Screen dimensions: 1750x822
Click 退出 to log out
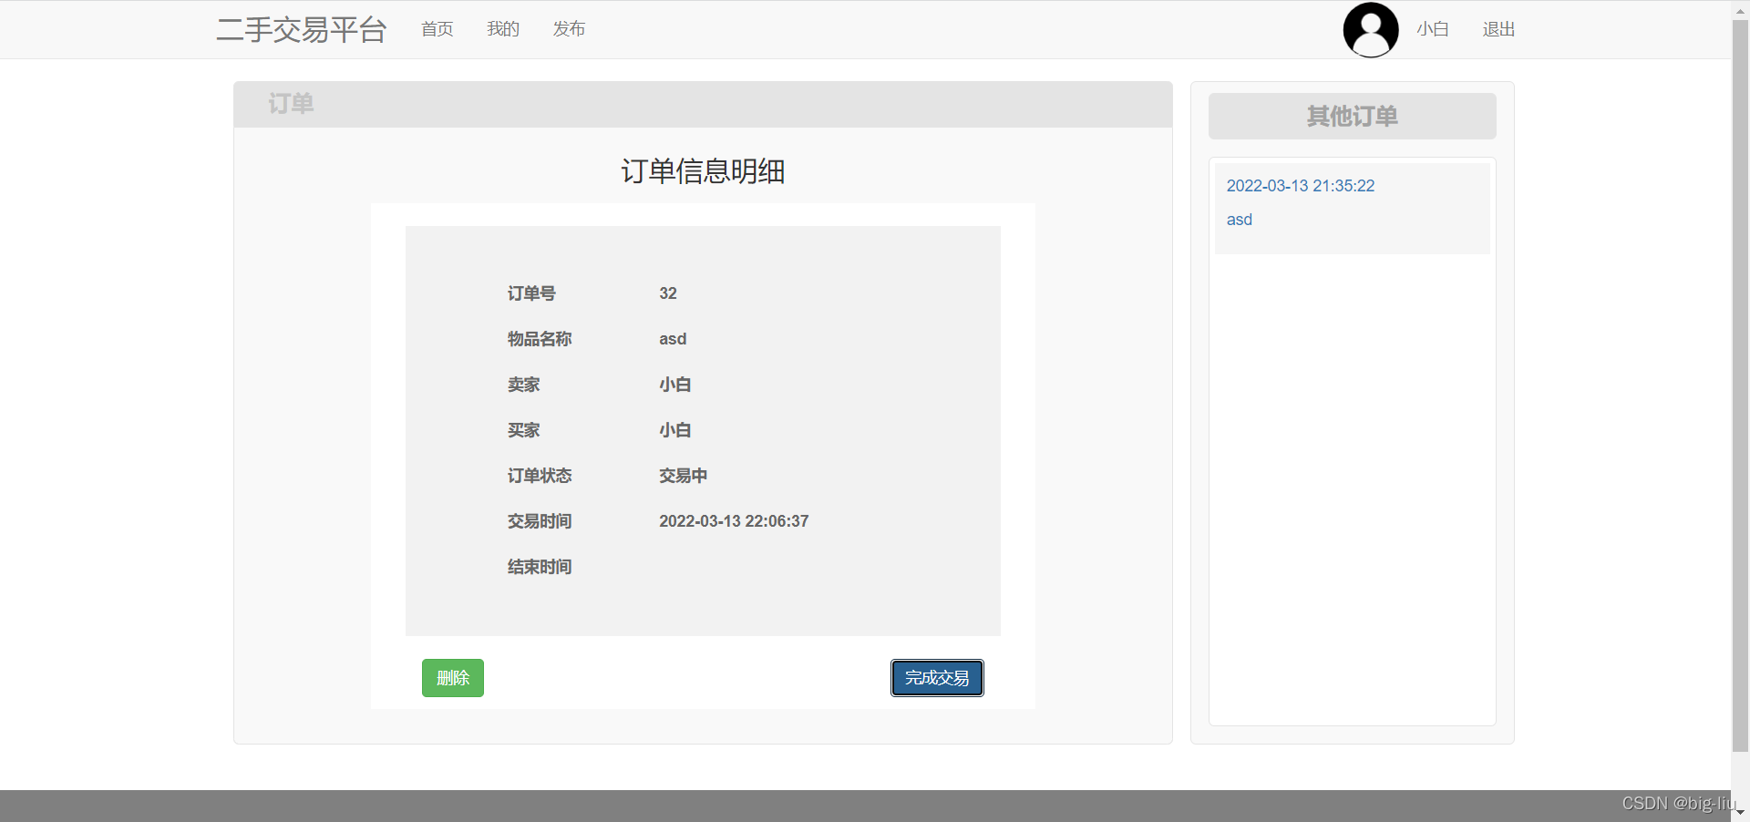pyautogui.click(x=1498, y=29)
